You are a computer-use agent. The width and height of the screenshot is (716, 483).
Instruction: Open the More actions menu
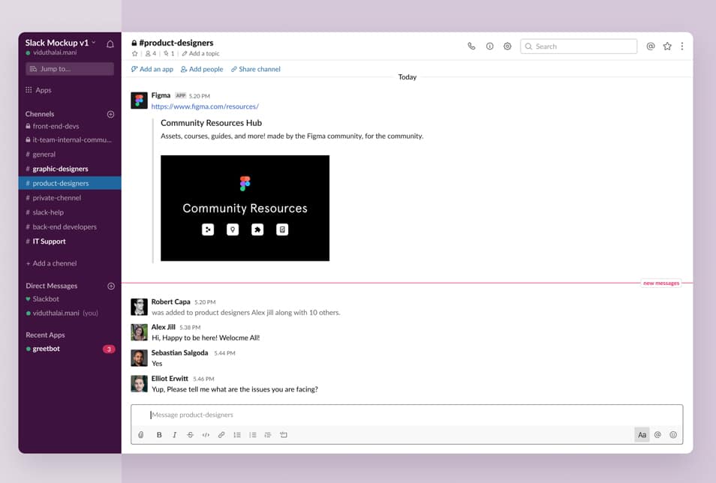682,46
